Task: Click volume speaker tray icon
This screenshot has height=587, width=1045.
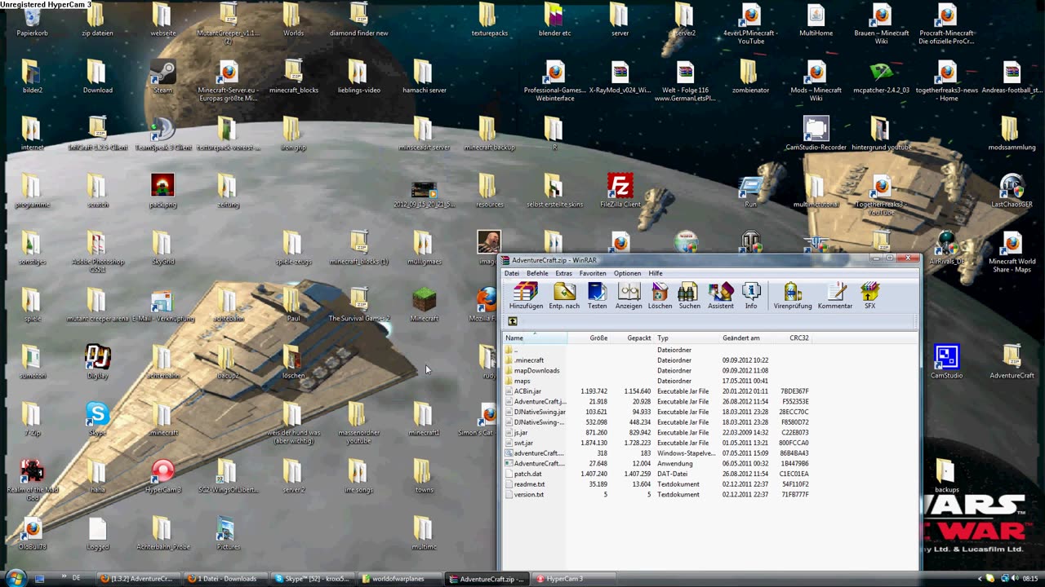Action: pos(1013,579)
